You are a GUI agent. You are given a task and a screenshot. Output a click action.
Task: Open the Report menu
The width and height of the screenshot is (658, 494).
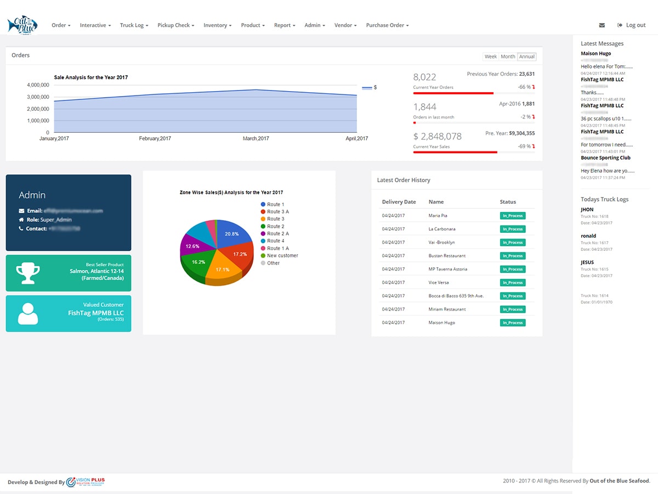click(285, 25)
